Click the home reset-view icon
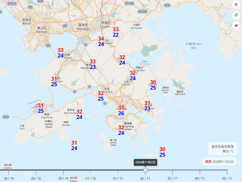242x182 pixels. coord(236,25)
